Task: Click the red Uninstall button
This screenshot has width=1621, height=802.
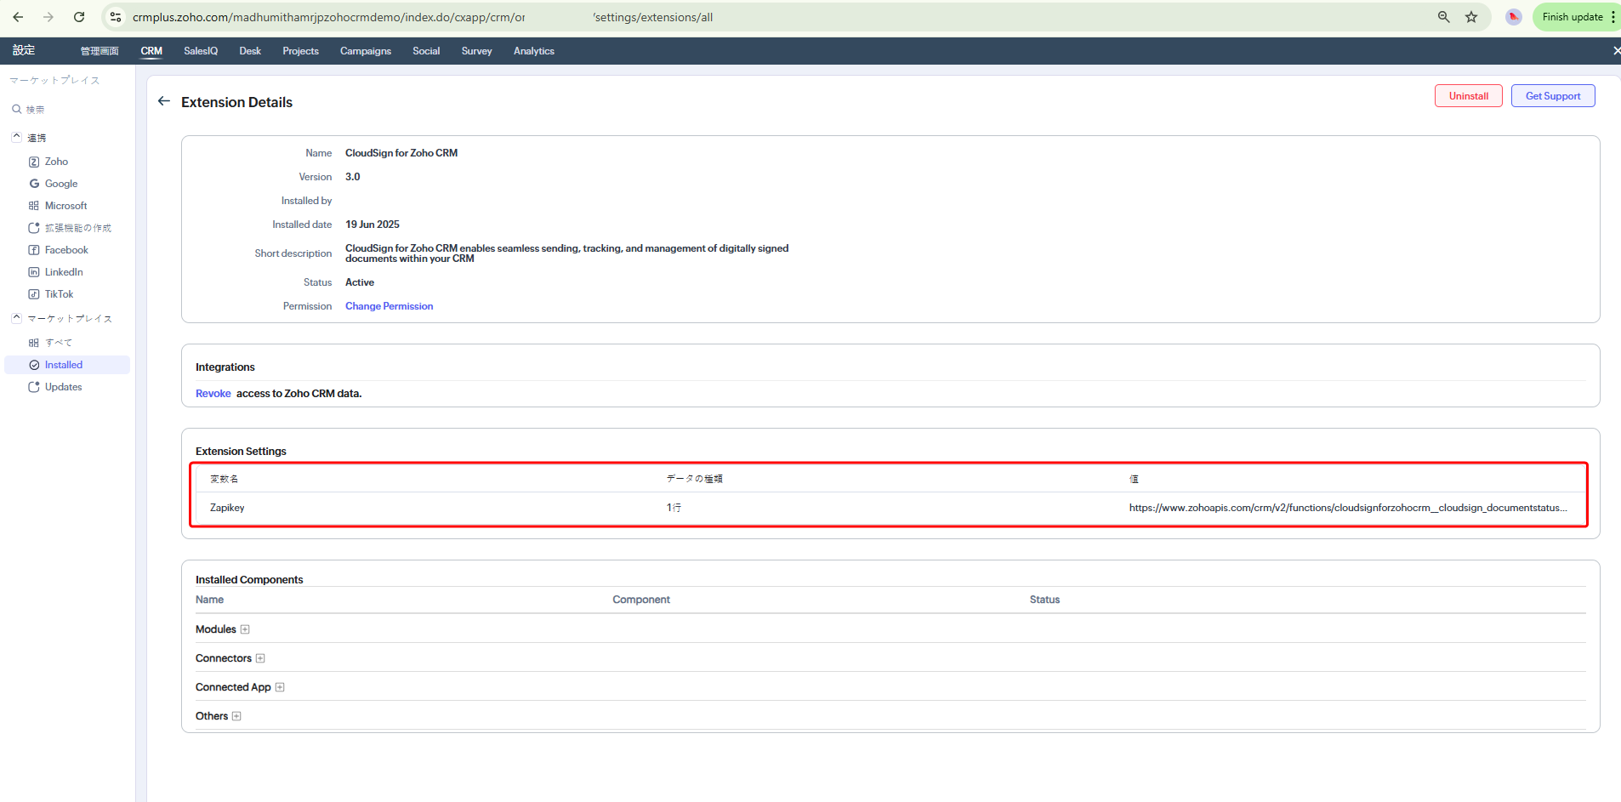Action: 1469,96
